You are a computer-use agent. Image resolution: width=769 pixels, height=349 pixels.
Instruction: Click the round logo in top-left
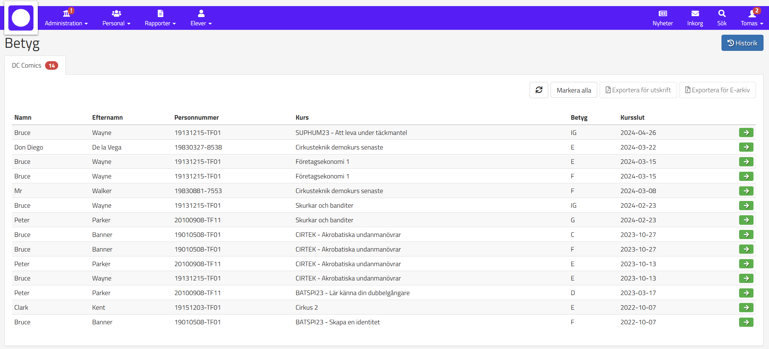pyautogui.click(x=21, y=18)
